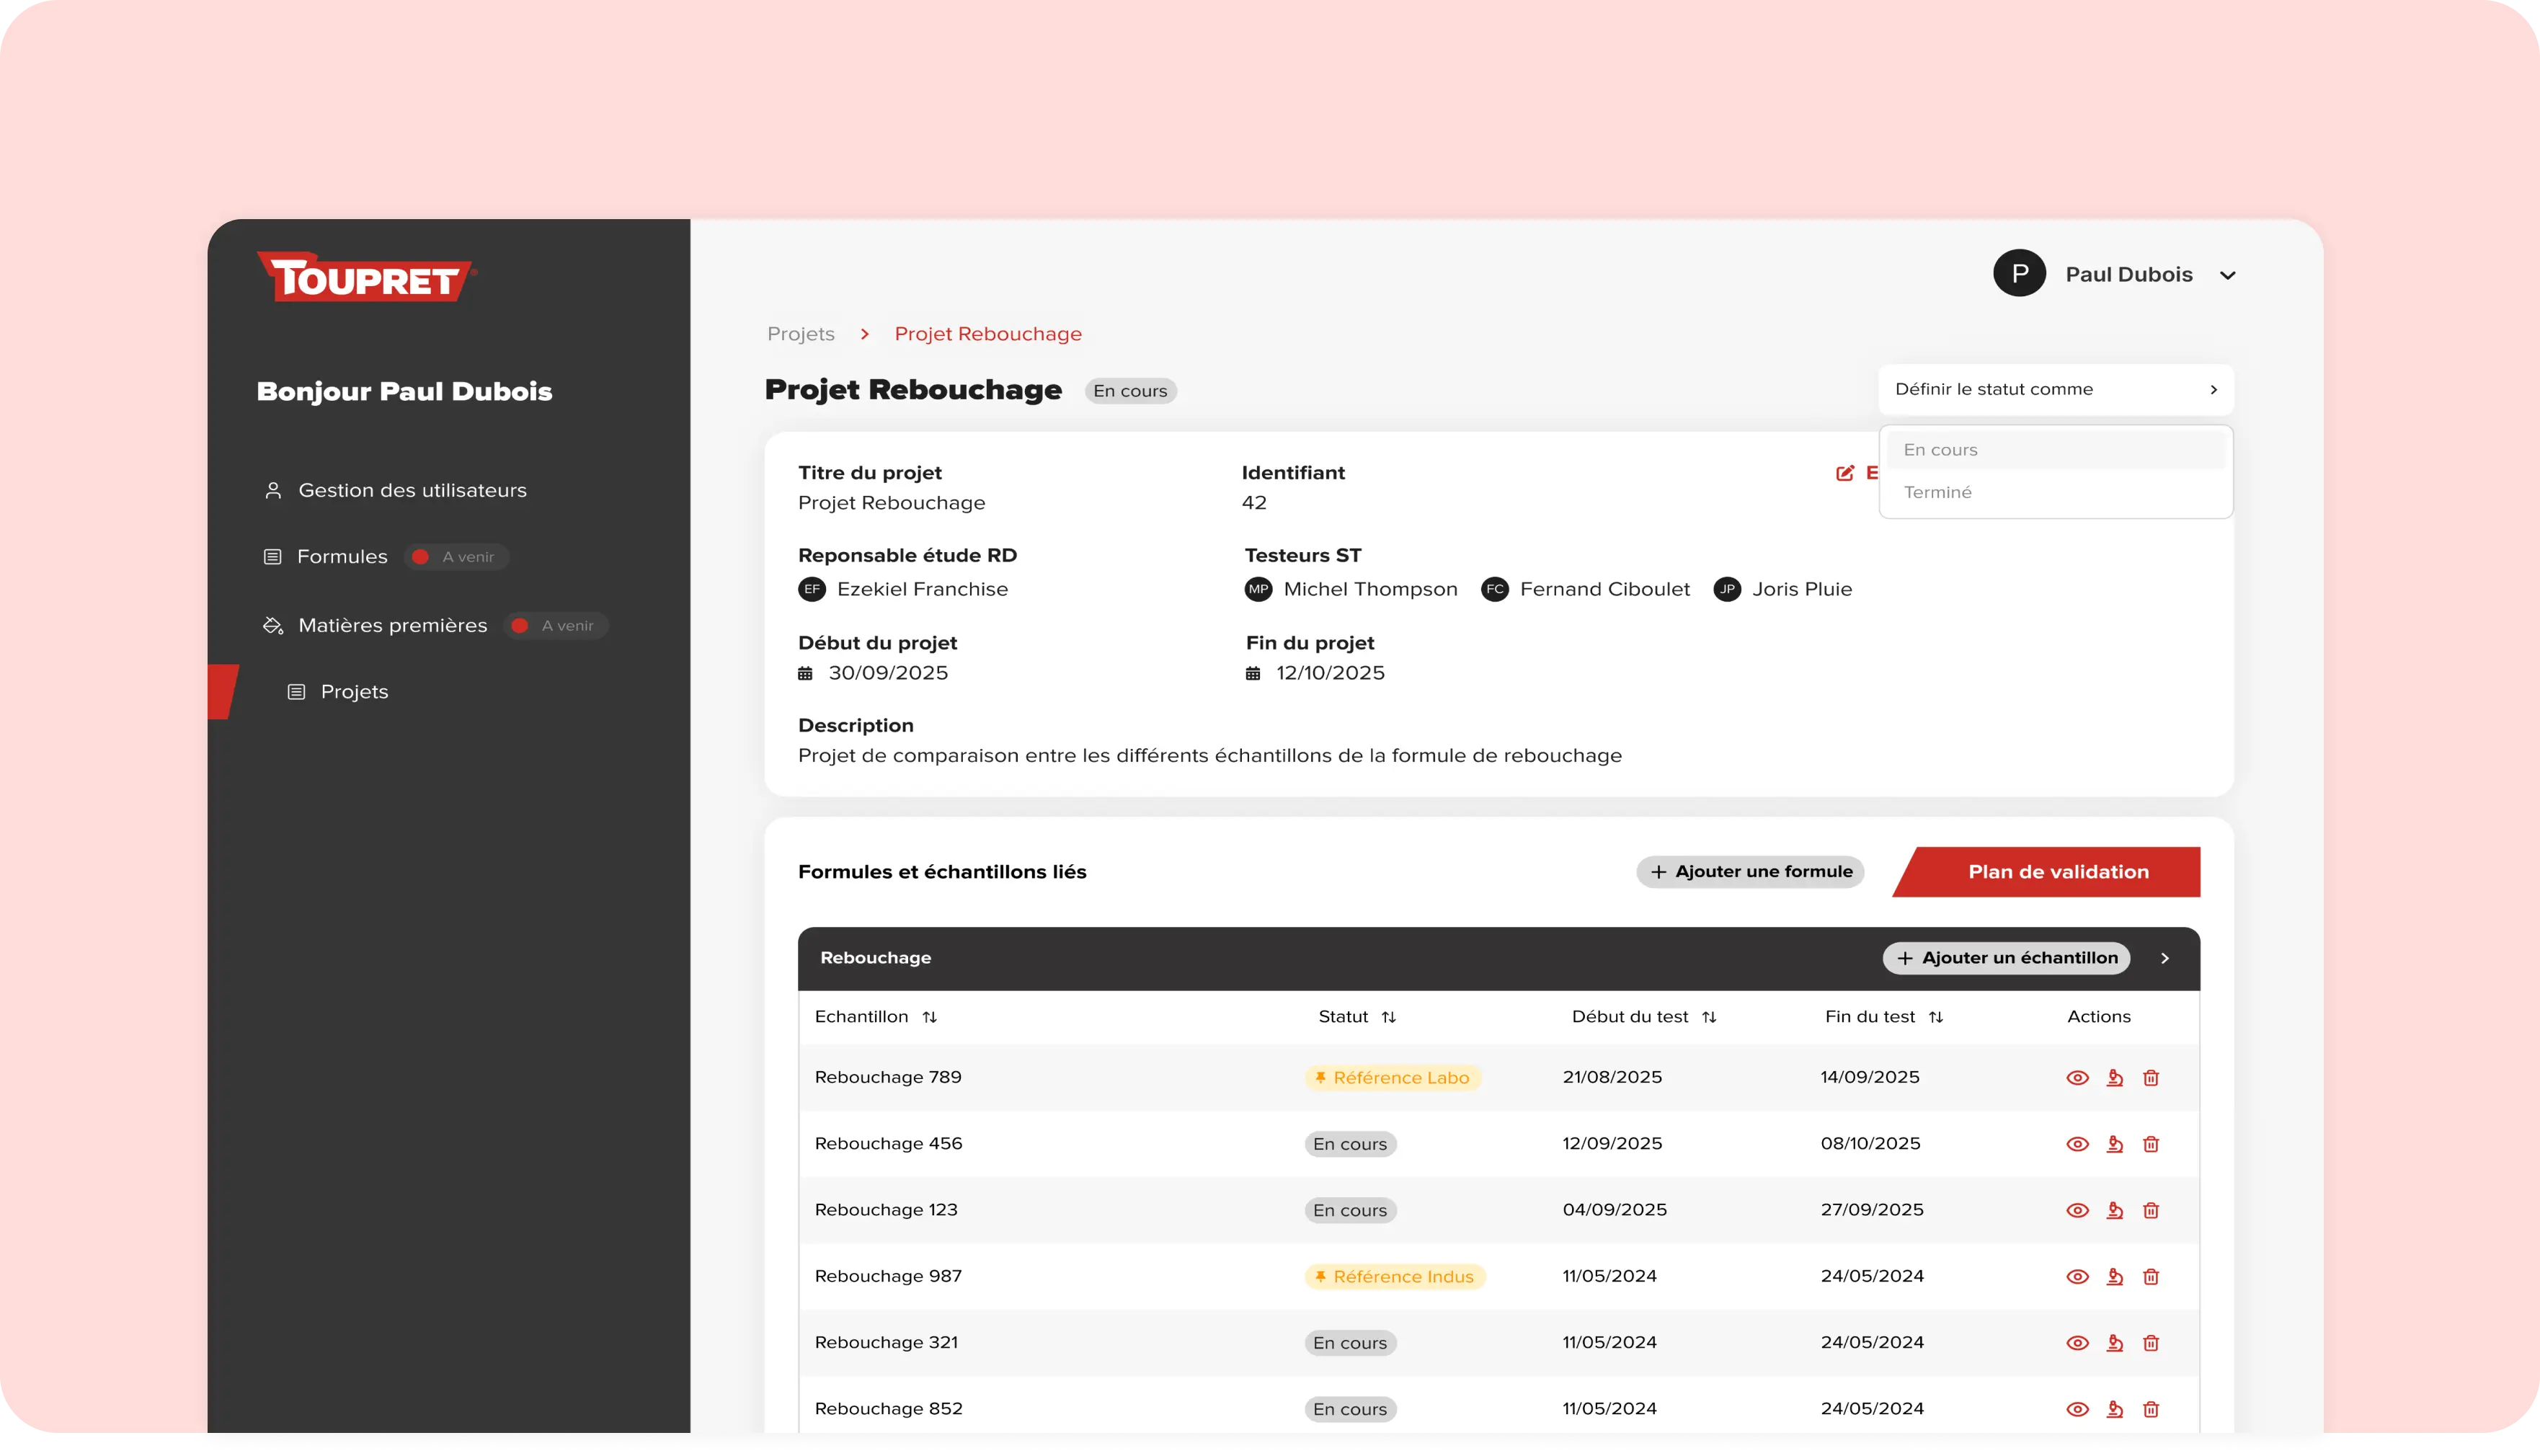This screenshot has height=1456, width=2540.
Task: Click the red edit pencil icon in project card
Action: pos(1845,473)
